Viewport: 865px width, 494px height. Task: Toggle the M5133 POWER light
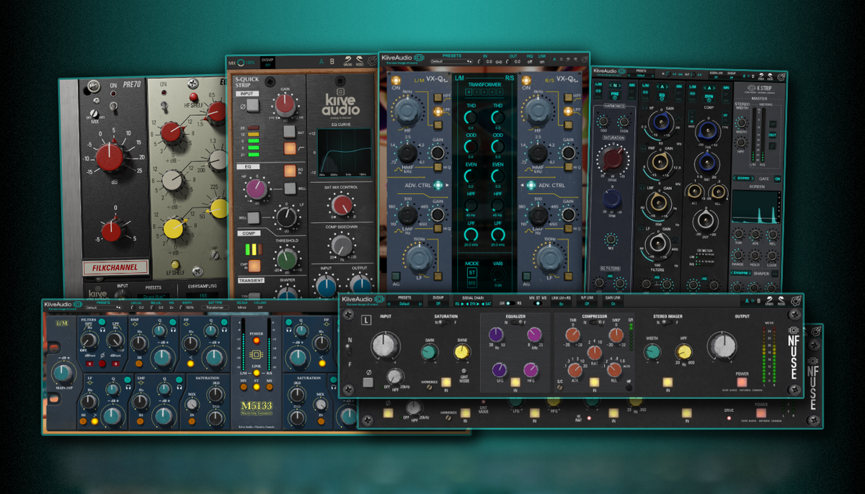point(257,341)
